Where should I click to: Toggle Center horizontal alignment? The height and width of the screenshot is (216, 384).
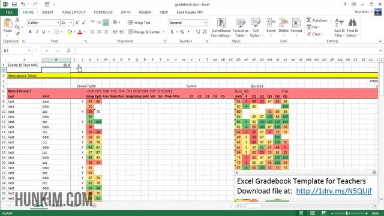(99, 32)
